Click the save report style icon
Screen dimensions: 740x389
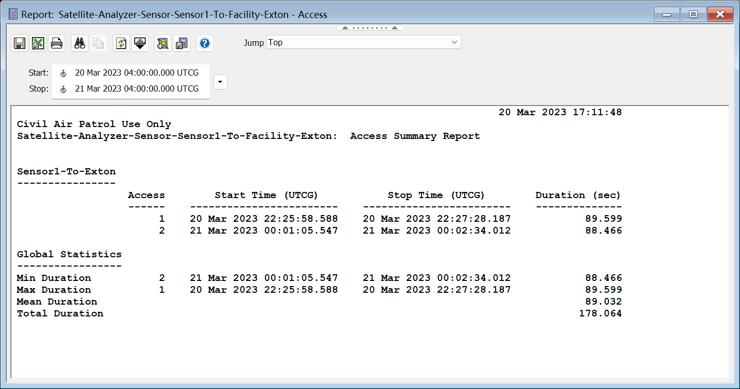pos(182,43)
